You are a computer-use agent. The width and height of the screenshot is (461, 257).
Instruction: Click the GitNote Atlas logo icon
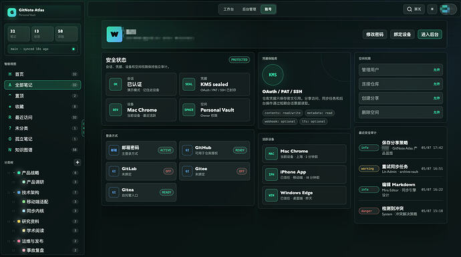(12, 12)
